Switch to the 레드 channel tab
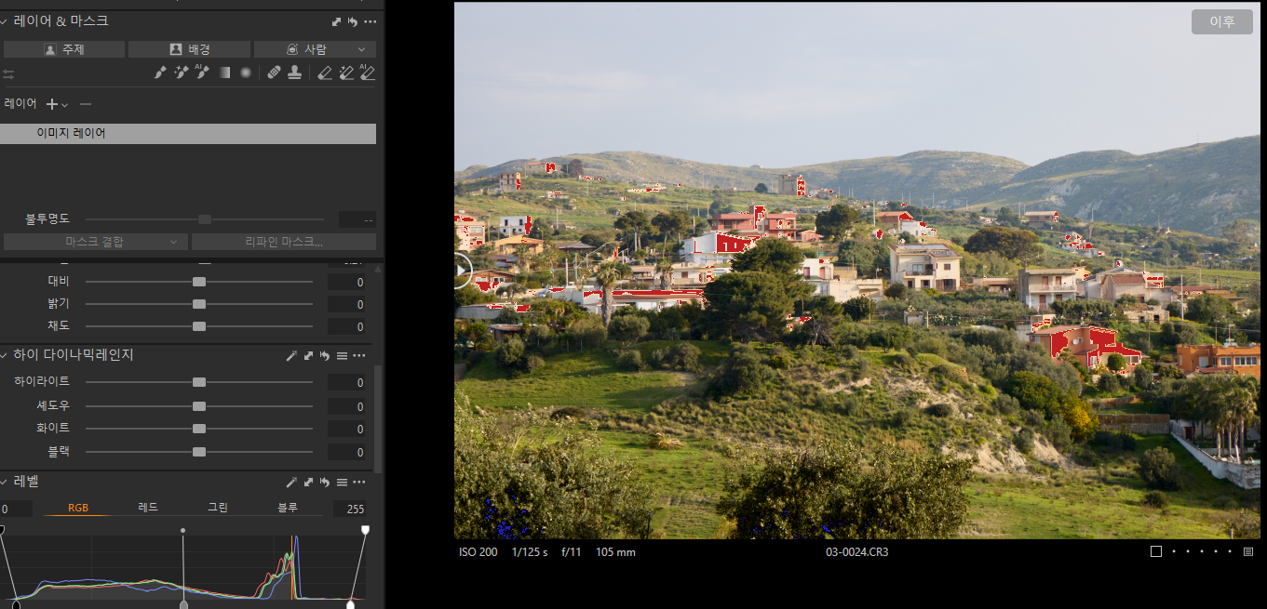Screen dimensions: 1267x609 tap(148, 508)
